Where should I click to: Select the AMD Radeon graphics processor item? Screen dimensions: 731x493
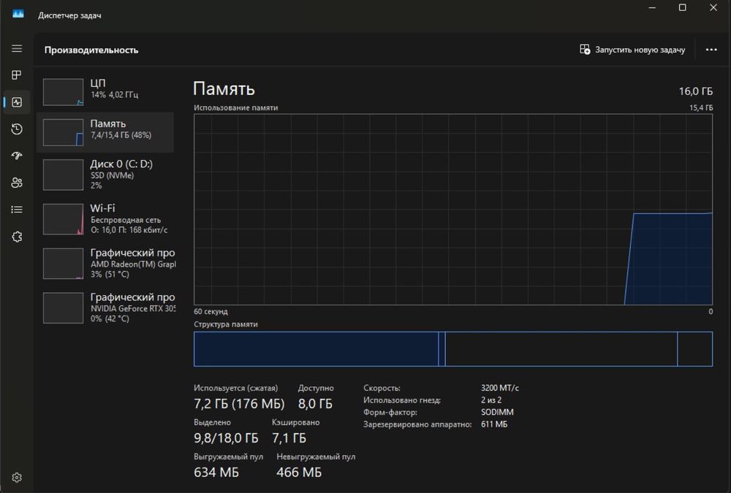tap(105, 263)
